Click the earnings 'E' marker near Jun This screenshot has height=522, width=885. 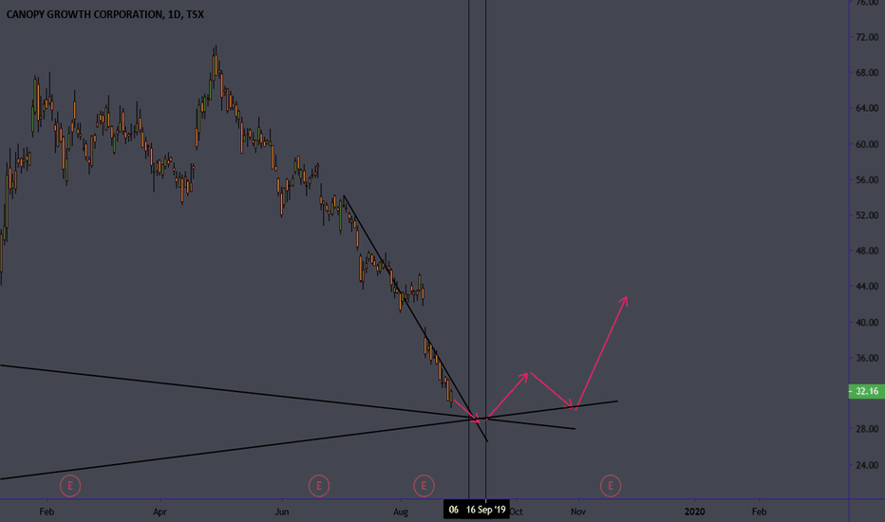coord(319,485)
